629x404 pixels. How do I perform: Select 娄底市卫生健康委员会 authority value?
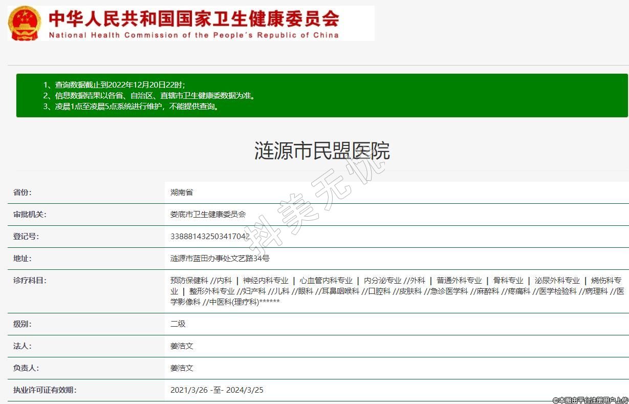click(208, 215)
